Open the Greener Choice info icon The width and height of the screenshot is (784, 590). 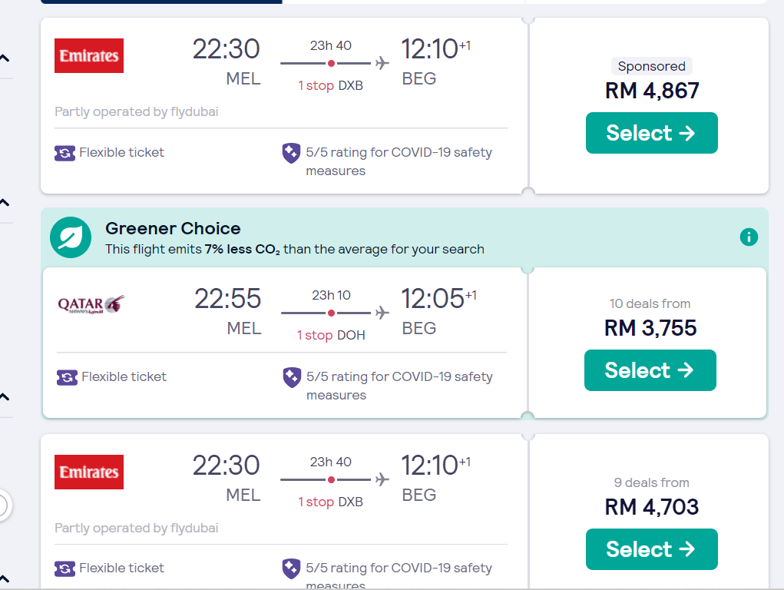[749, 237]
